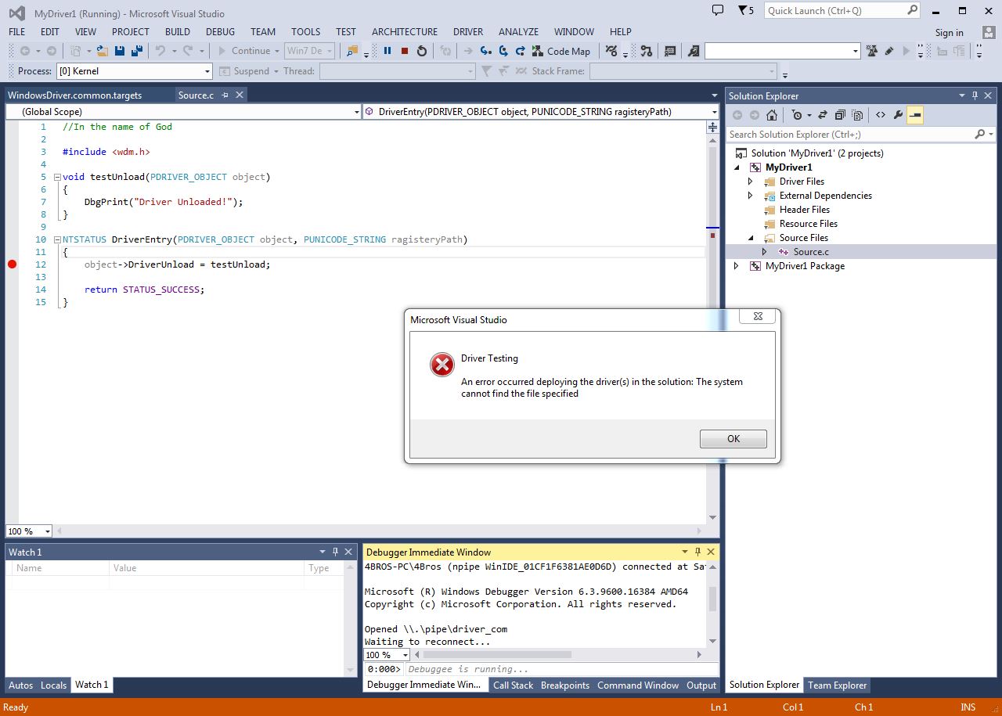
Task: Click the red Stop Debugging icon
Action: pos(404,51)
